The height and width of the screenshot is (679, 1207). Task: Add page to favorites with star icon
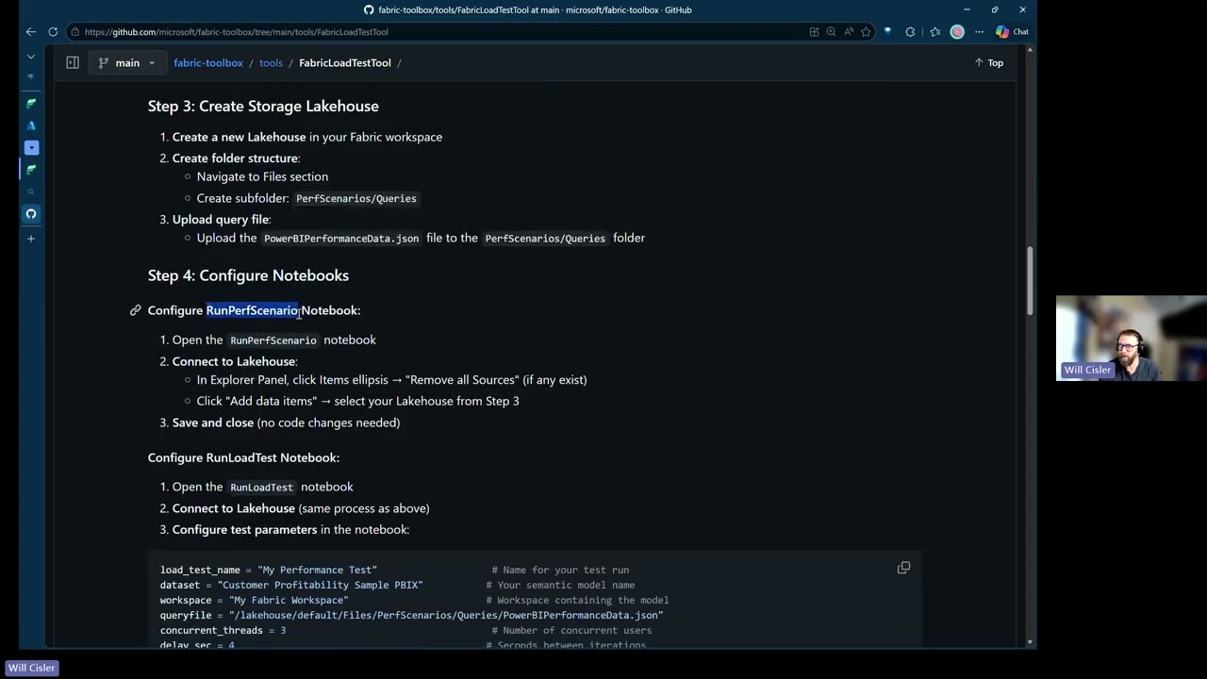866,32
